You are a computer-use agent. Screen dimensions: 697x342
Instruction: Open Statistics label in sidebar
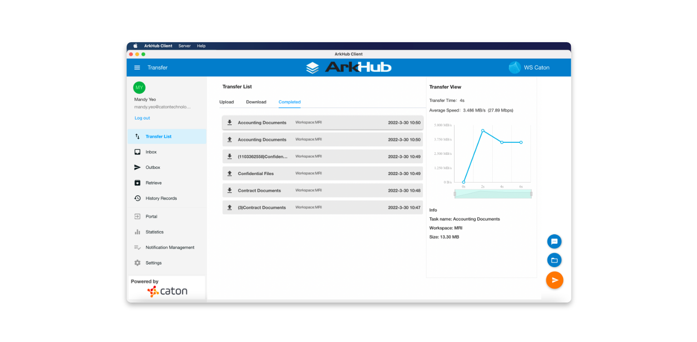coord(154,232)
